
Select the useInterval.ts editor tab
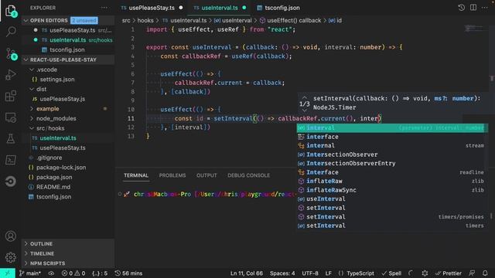pyautogui.click(x=219, y=8)
